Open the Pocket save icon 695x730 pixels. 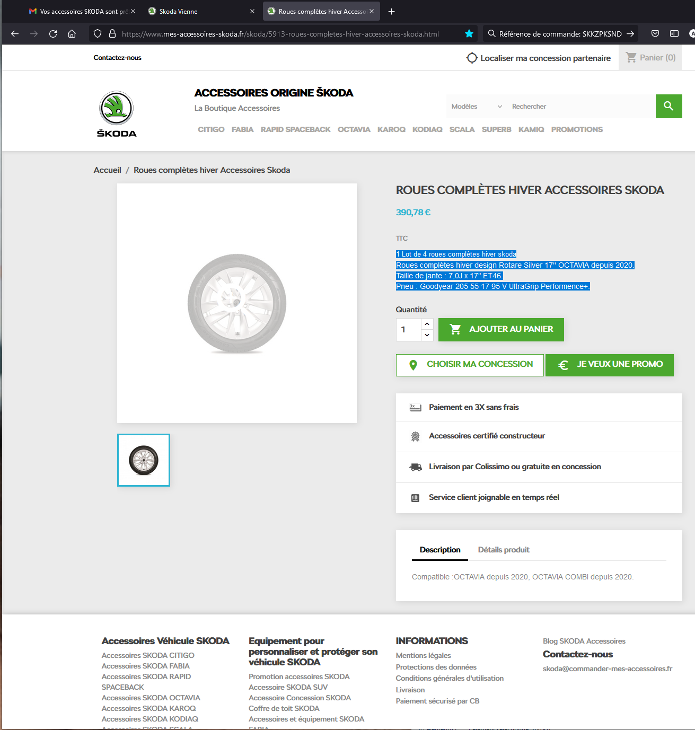[x=655, y=34]
